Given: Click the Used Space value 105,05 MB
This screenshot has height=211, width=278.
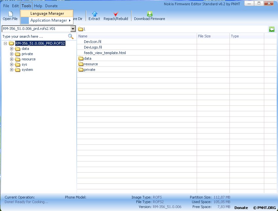Looking at the screenshot, I should (x=222, y=202).
